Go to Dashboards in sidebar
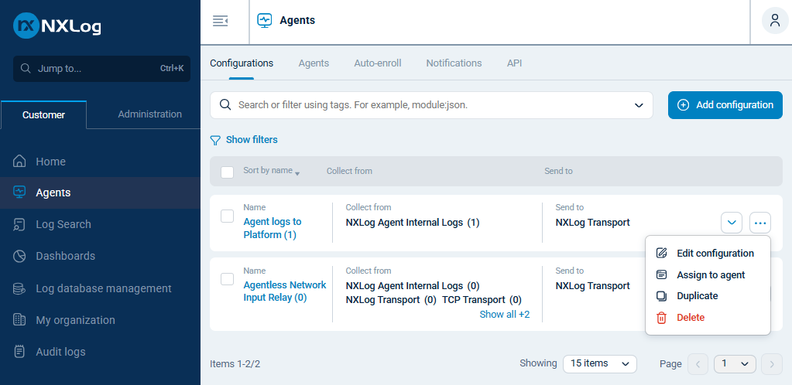The width and height of the screenshot is (792, 385). coord(65,256)
